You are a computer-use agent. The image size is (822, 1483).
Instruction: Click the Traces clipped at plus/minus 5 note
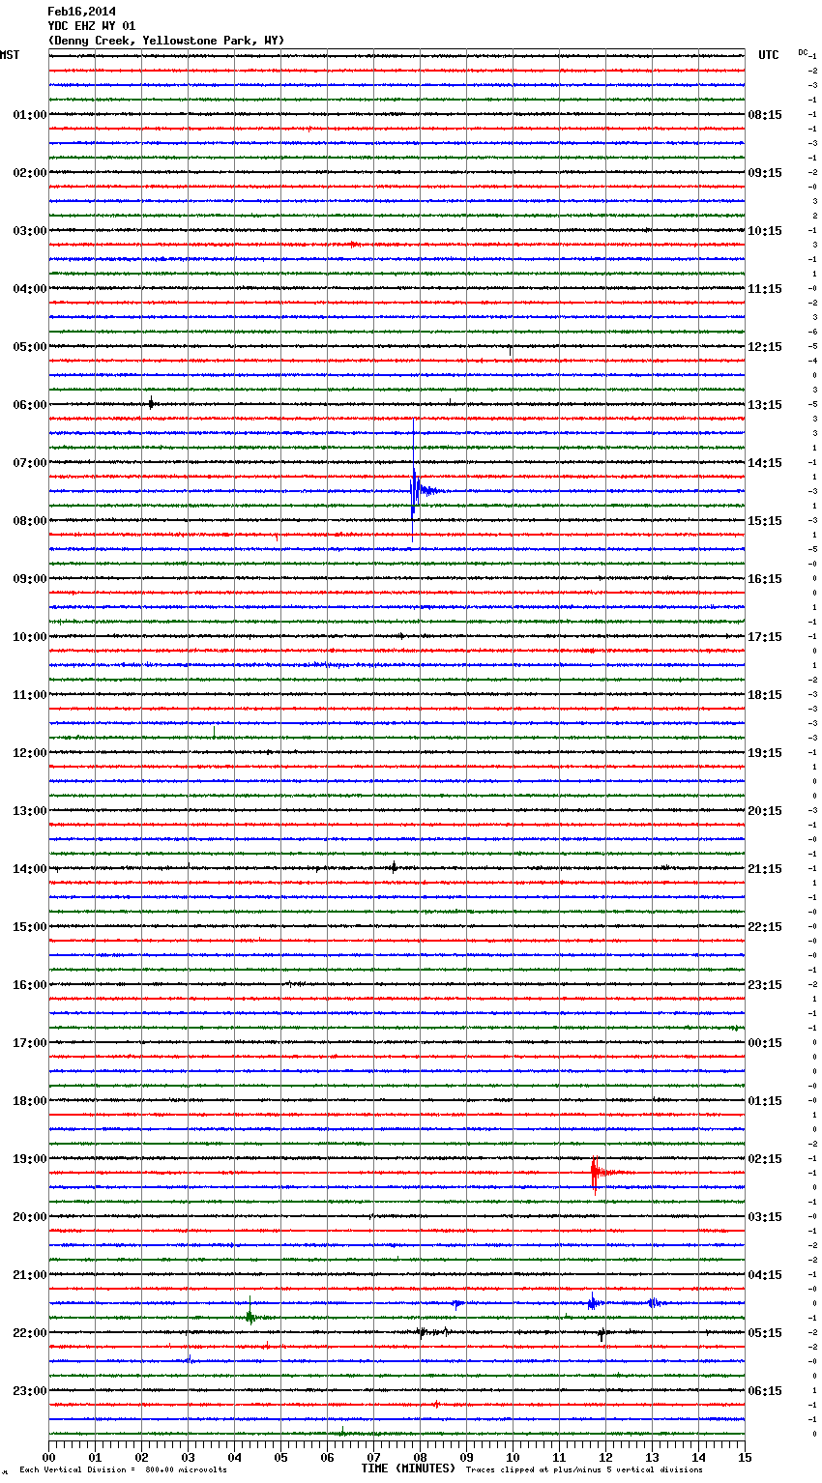[x=584, y=1469]
